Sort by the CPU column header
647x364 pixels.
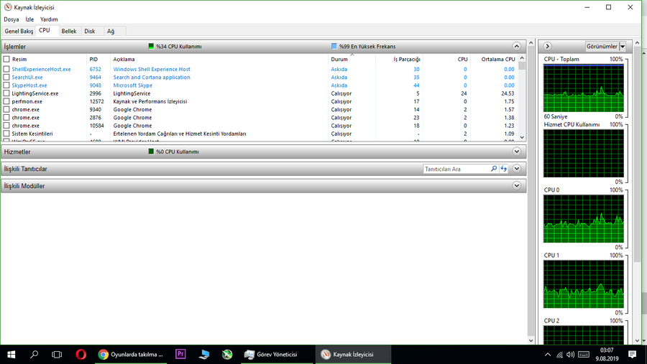(x=446, y=60)
